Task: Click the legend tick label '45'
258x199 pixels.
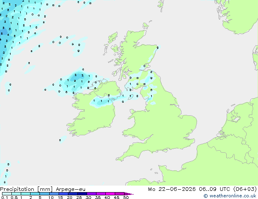Action: point(116,197)
